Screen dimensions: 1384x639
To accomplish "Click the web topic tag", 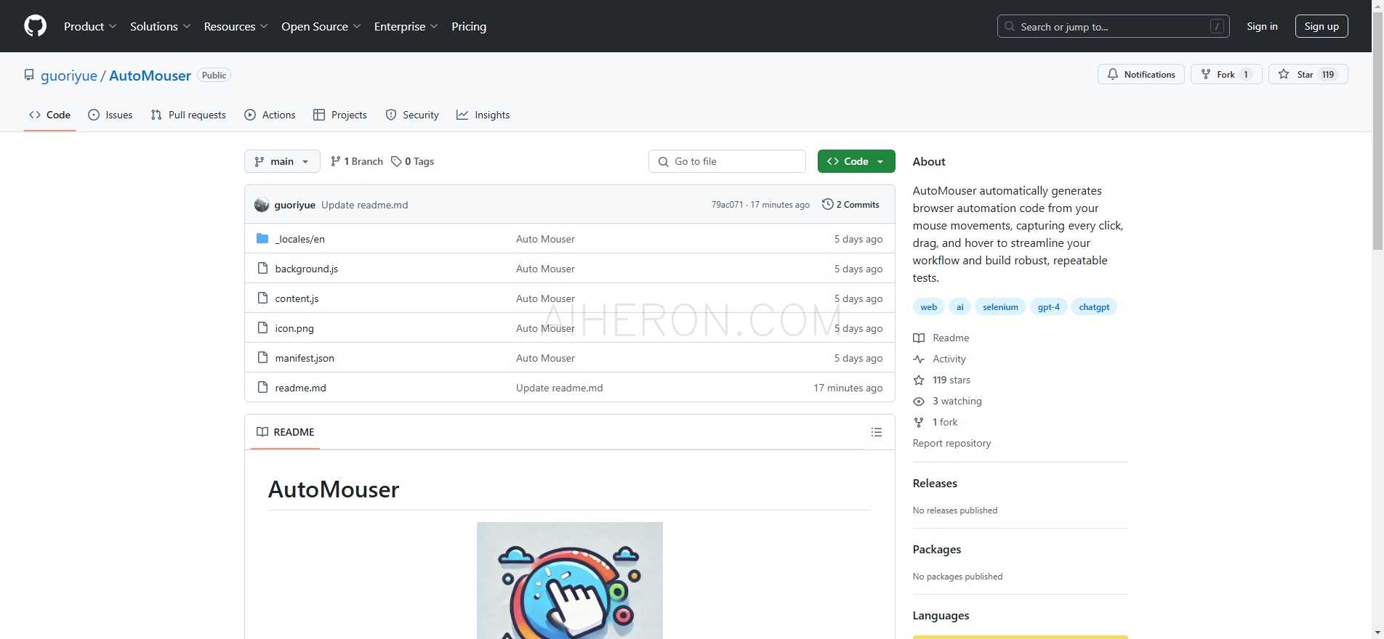I will pyautogui.click(x=928, y=307).
